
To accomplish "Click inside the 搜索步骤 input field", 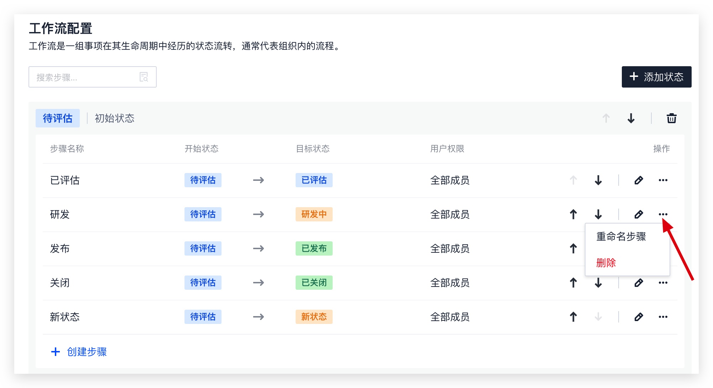I will (x=82, y=77).
